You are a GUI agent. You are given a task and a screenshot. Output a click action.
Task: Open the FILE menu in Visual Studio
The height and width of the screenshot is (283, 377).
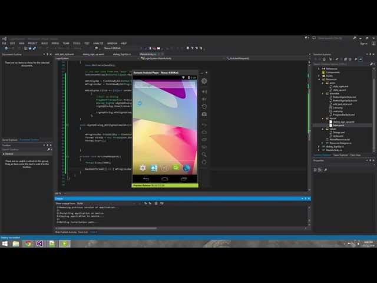click(x=4, y=44)
